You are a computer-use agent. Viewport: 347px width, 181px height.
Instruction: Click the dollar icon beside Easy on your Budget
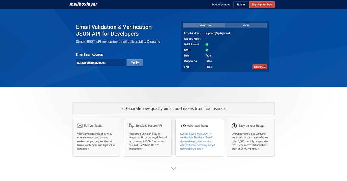pos(234,125)
